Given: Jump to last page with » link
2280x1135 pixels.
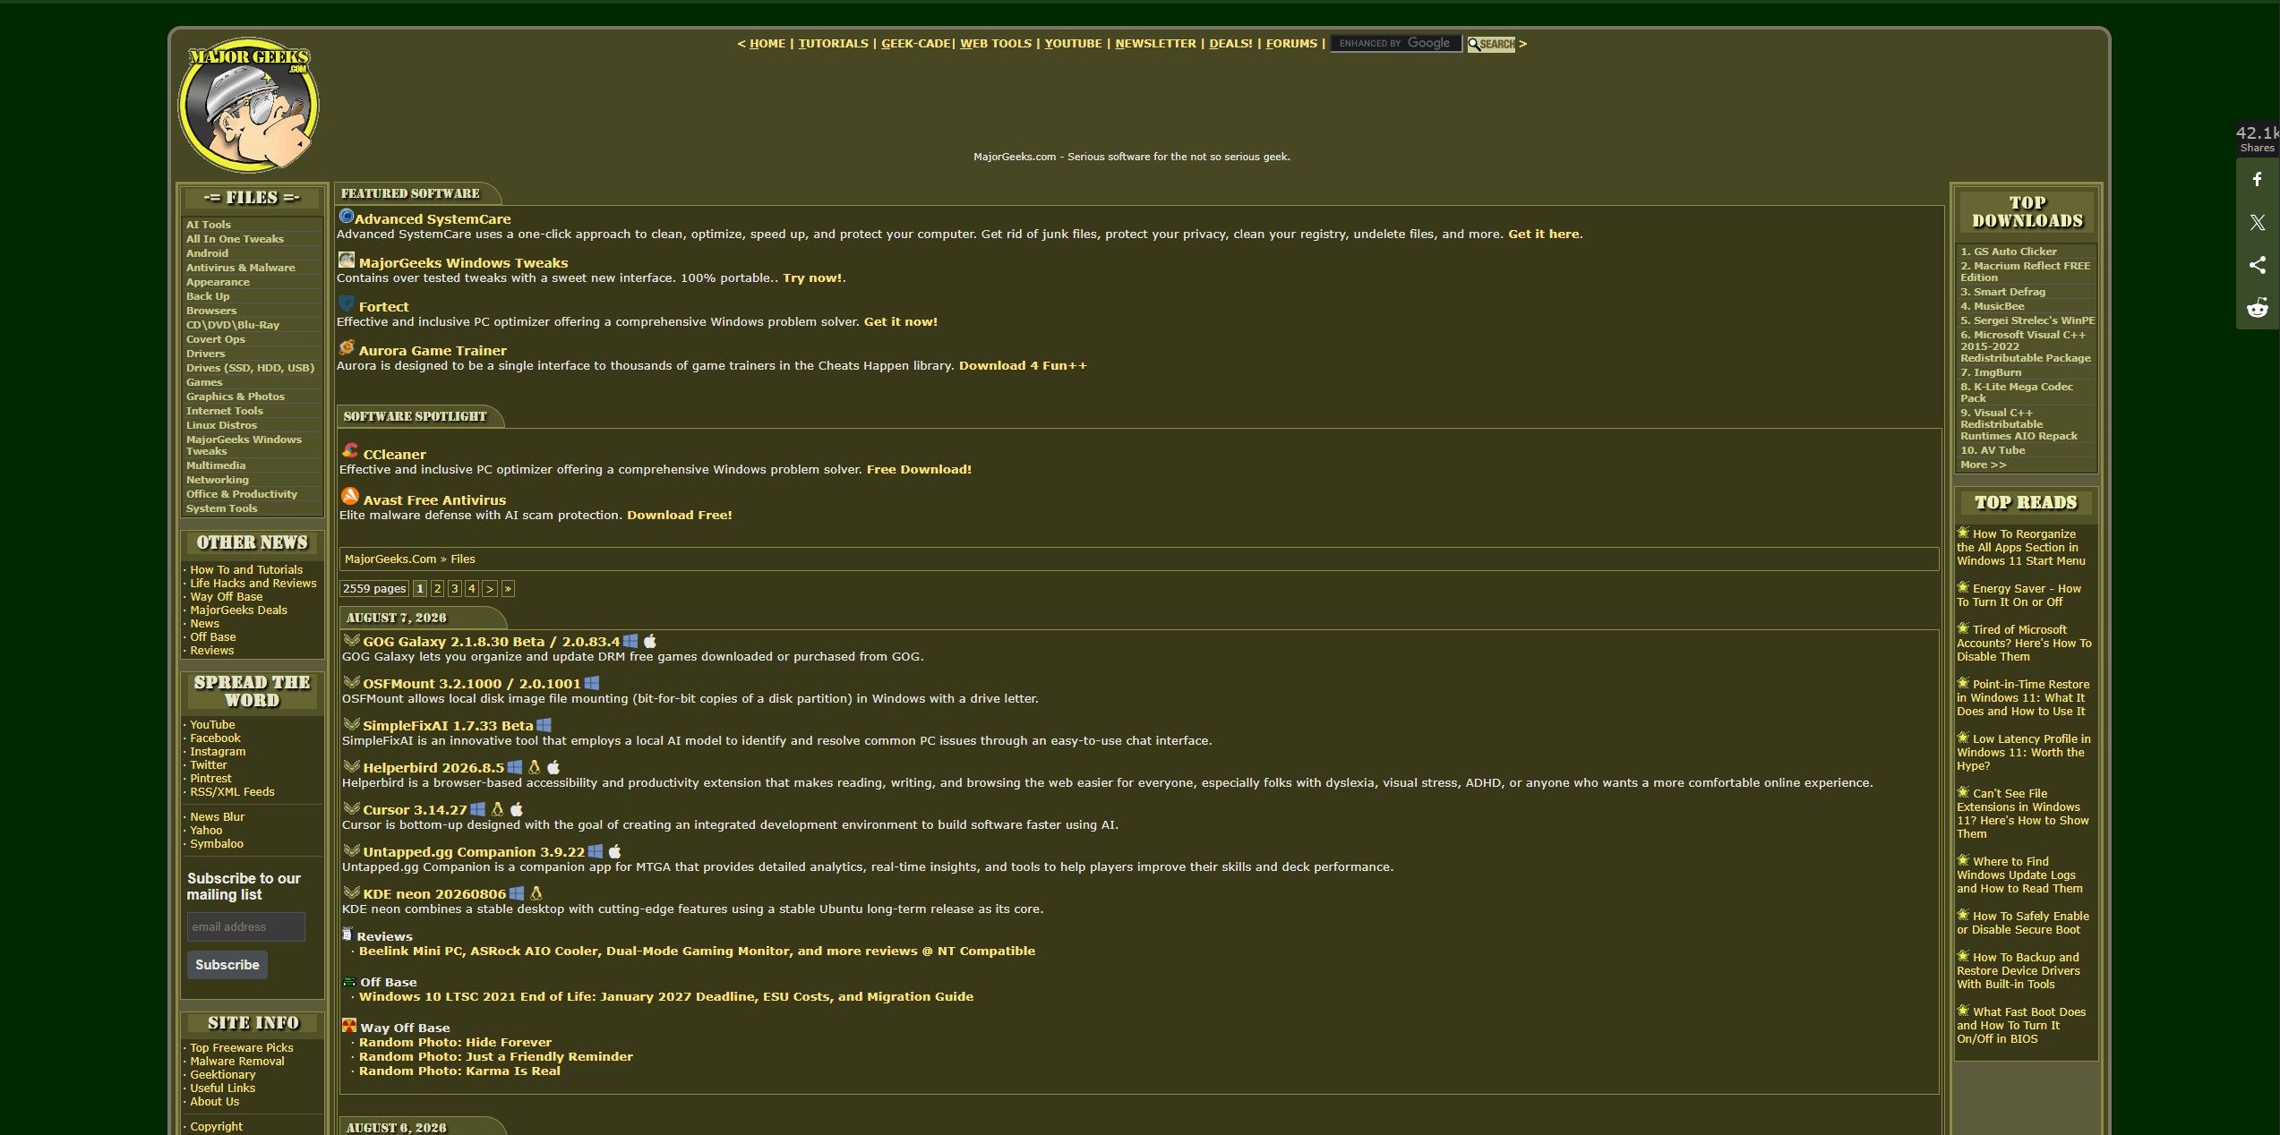Looking at the screenshot, I should pos(508,588).
